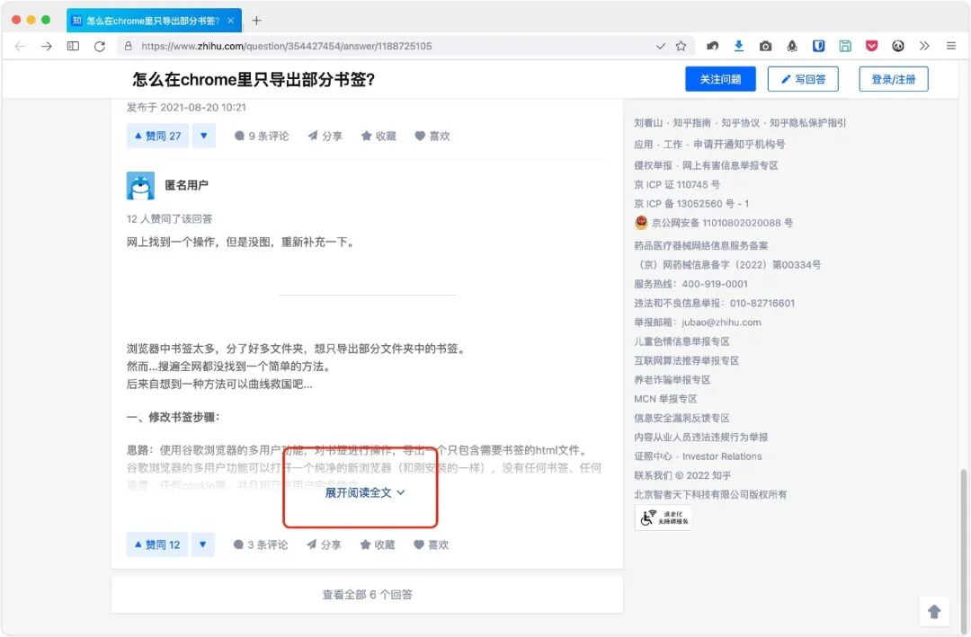Click 京 ICP 证 110745 号
The height and width of the screenshot is (637, 971).
click(x=677, y=184)
